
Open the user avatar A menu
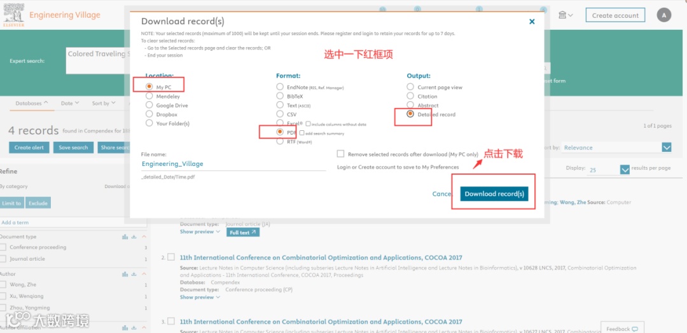[x=663, y=15]
